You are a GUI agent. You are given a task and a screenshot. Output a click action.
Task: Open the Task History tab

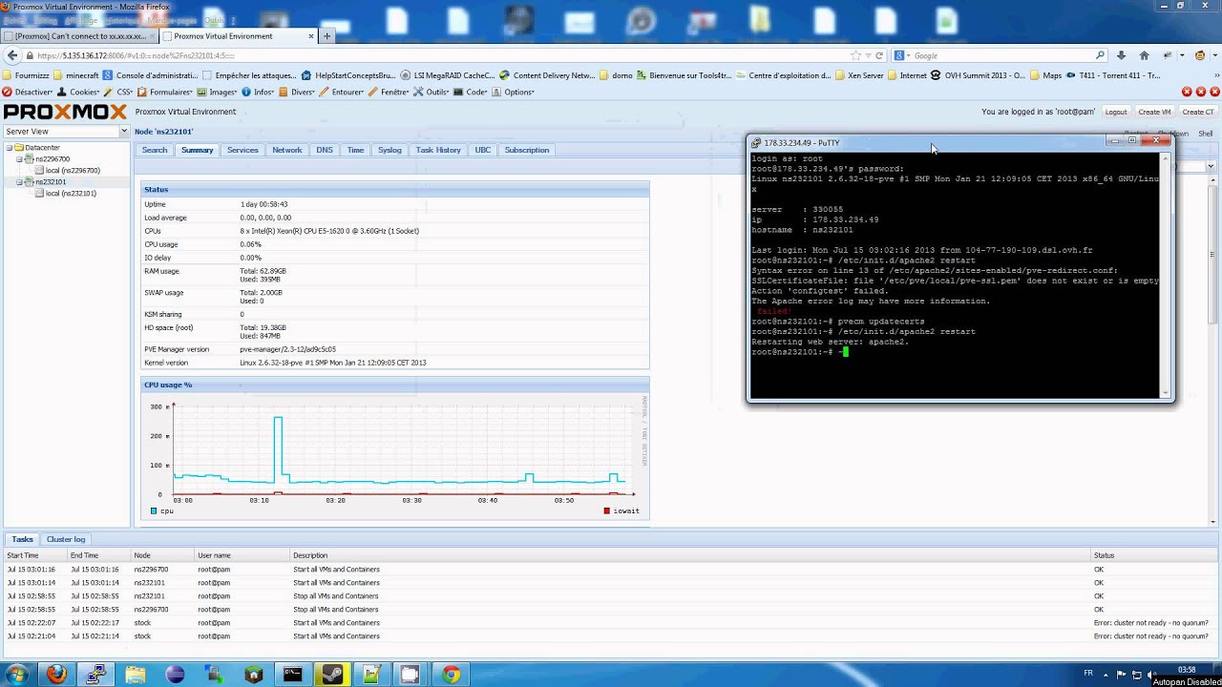[x=438, y=150]
